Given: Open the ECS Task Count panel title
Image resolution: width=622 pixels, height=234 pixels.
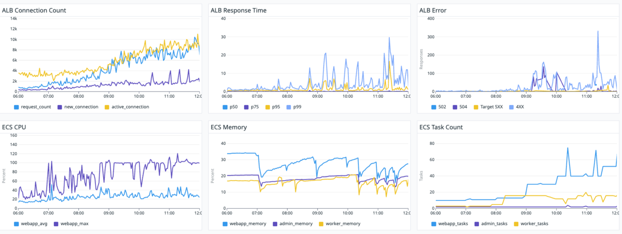Looking at the screenshot, I should click(441, 127).
